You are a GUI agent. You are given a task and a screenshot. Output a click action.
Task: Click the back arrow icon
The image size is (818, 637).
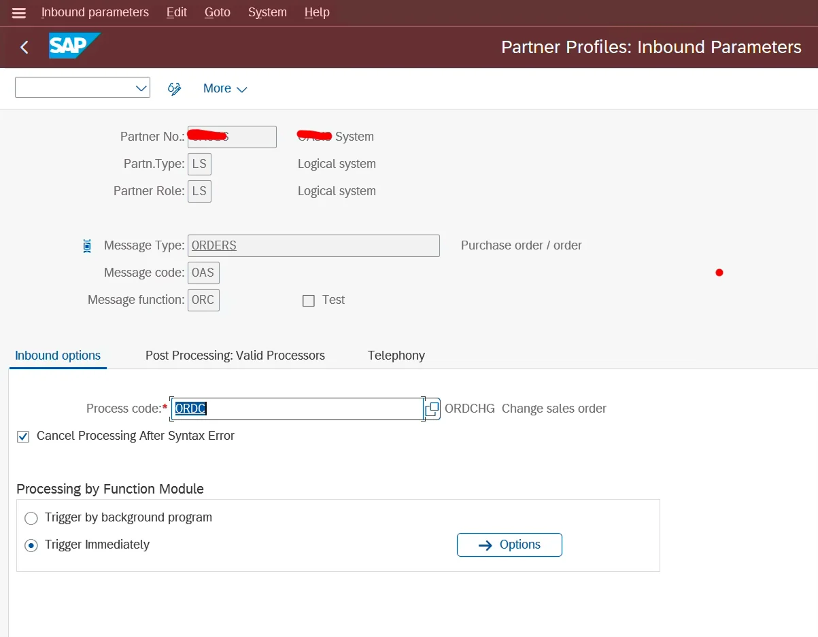(24, 47)
